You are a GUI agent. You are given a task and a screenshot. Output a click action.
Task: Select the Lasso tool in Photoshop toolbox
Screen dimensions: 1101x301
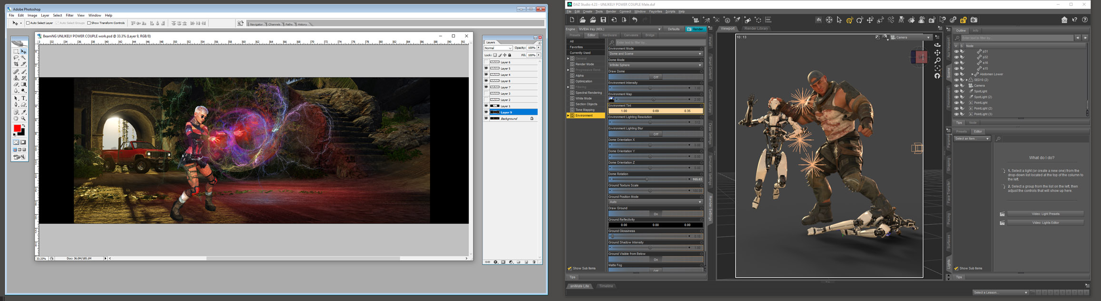[x=16, y=57]
